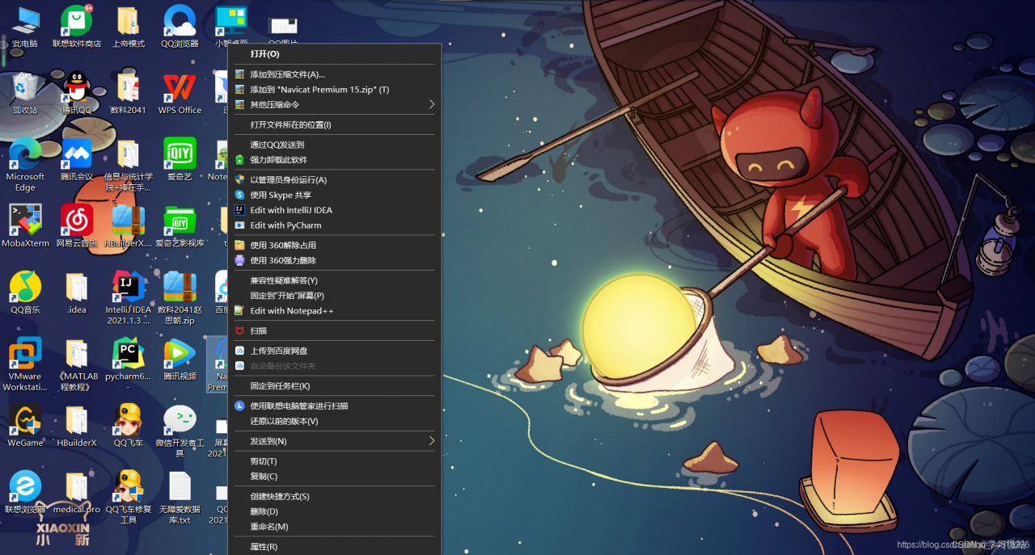Choose 上传到百度网盘
The width and height of the screenshot is (1035, 555).
click(x=335, y=351)
